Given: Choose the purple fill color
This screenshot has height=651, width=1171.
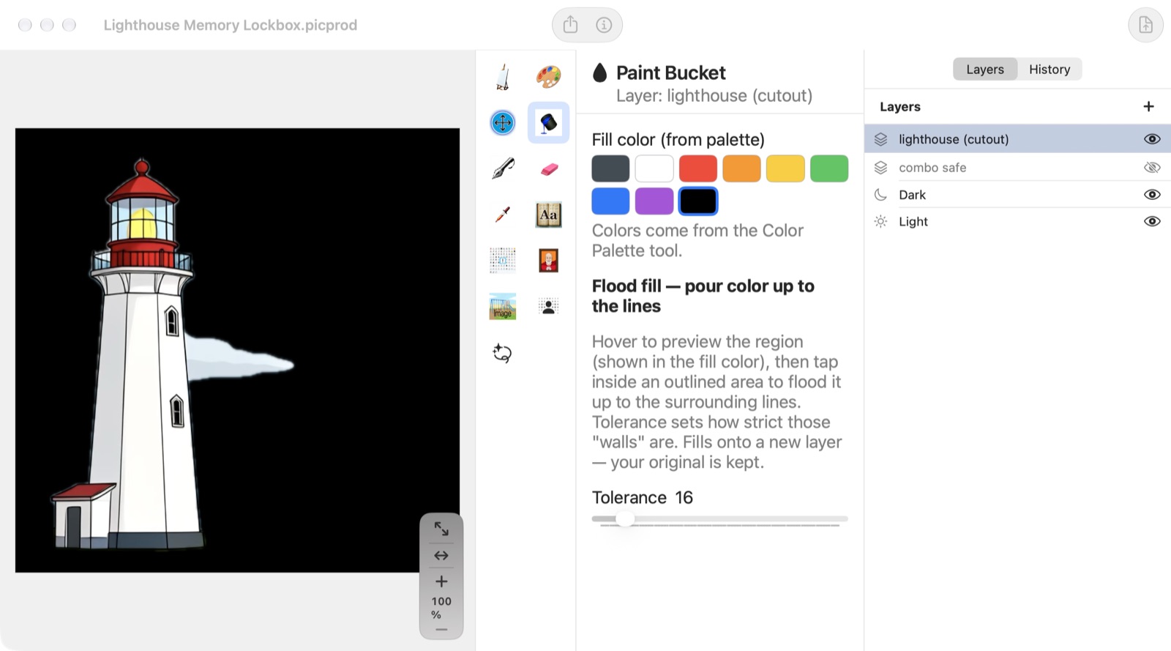Looking at the screenshot, I should click(x=654, y=201).
